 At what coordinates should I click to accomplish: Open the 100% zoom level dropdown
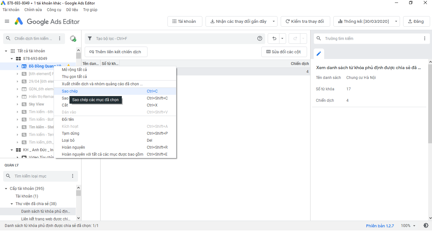(x=408, y=226)
